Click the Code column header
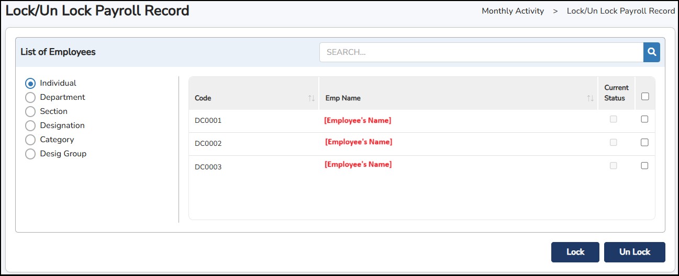This screenshot has width=679, height=276. click(203, 98)
